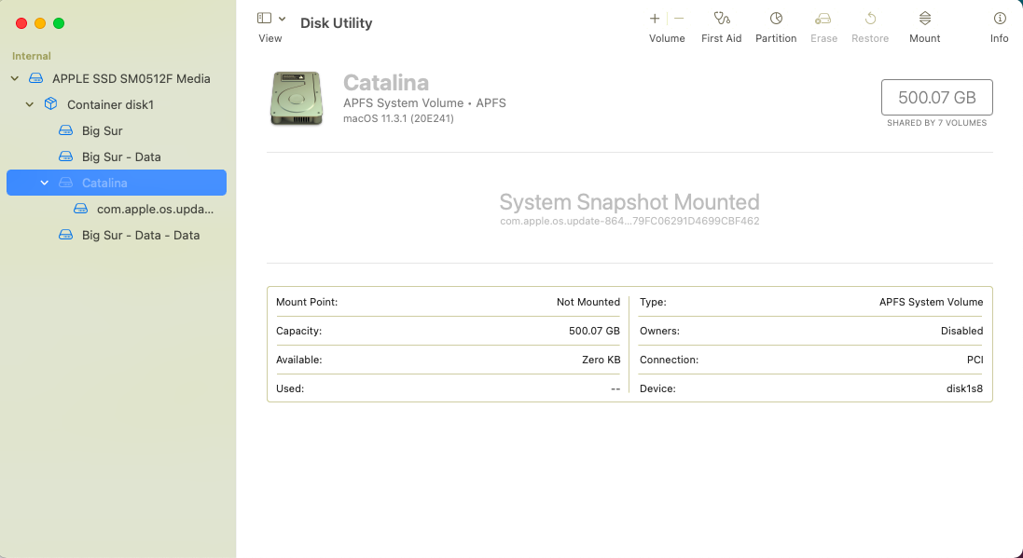1023x558 pixels.
Task: Click the Restore toolbar icon
Action: [x=870, y=19]
